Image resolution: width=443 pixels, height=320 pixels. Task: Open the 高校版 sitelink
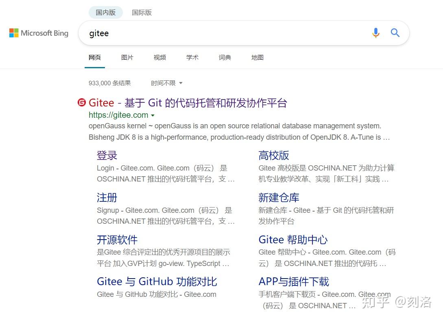tap(274, 156)
